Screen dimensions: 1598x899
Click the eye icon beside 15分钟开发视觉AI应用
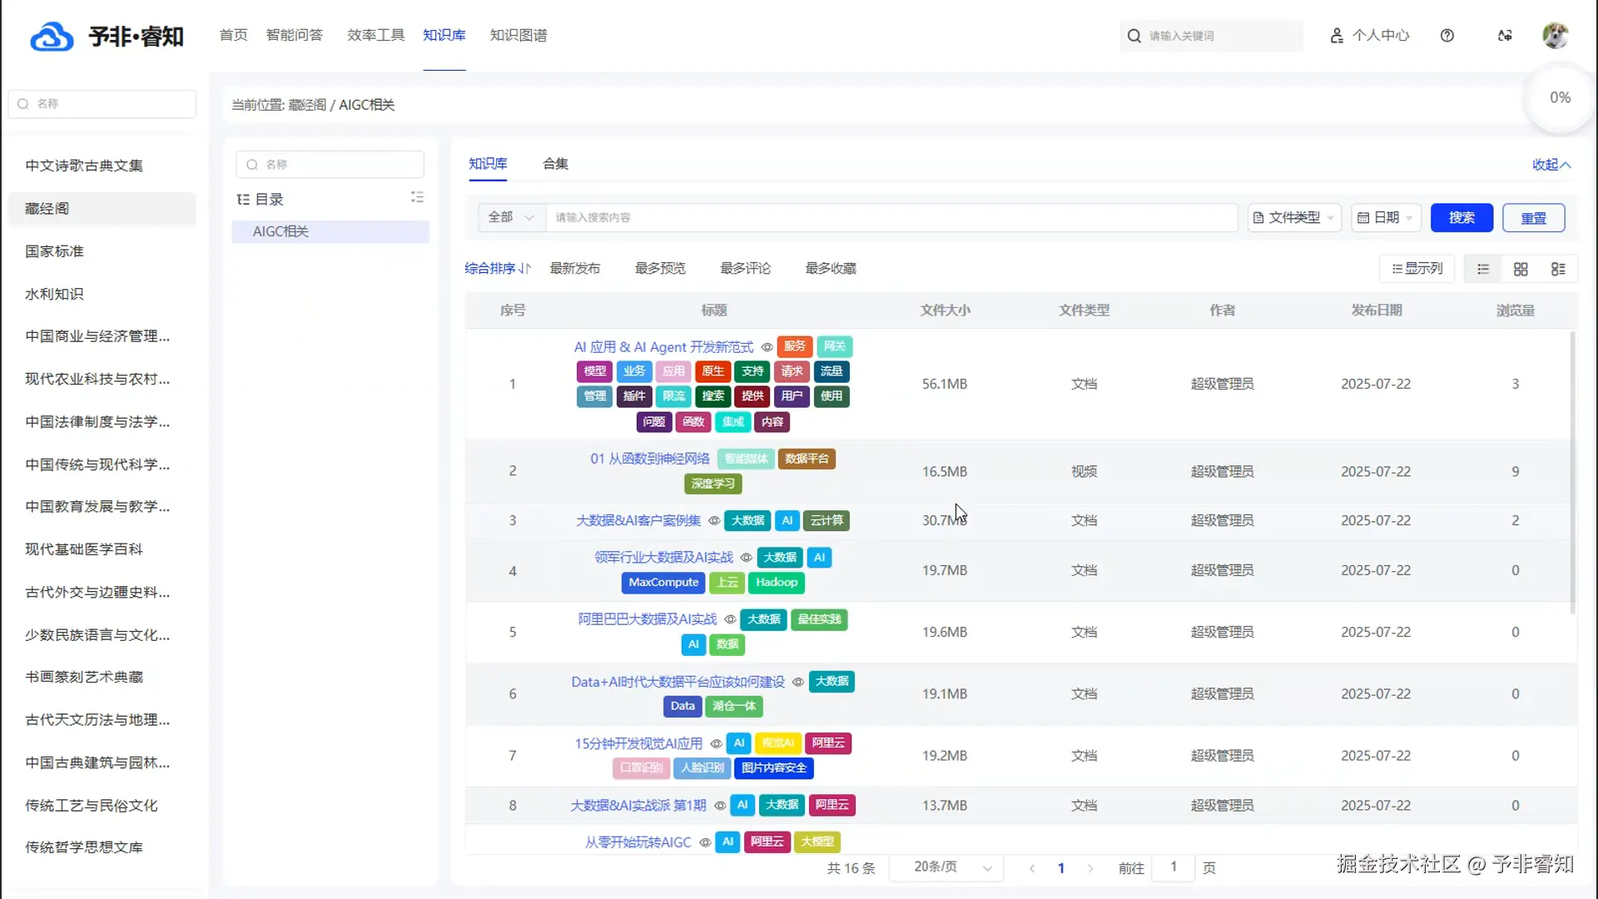pyautogui.click(x=716, y=744)
